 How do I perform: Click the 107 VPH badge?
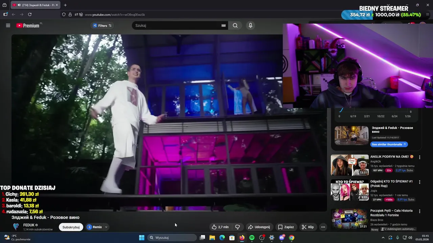(378, 170)
